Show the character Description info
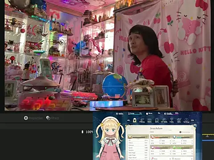 pyautogui.click(x=185, y=132)
